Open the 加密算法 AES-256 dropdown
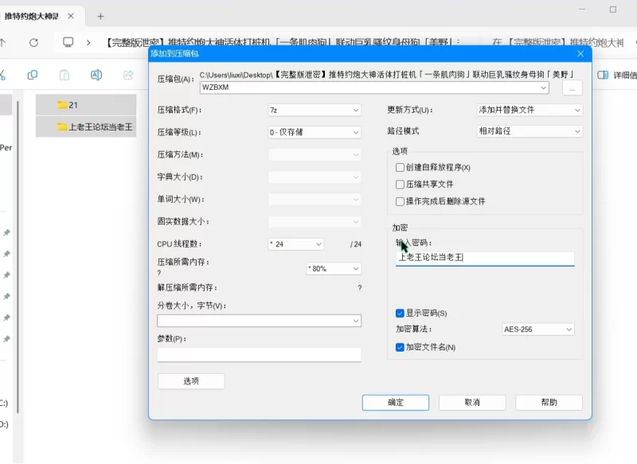 click(x=538, y=329)
